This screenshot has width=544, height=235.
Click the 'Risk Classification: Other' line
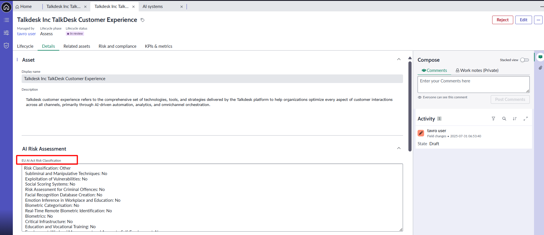(47, 168)
